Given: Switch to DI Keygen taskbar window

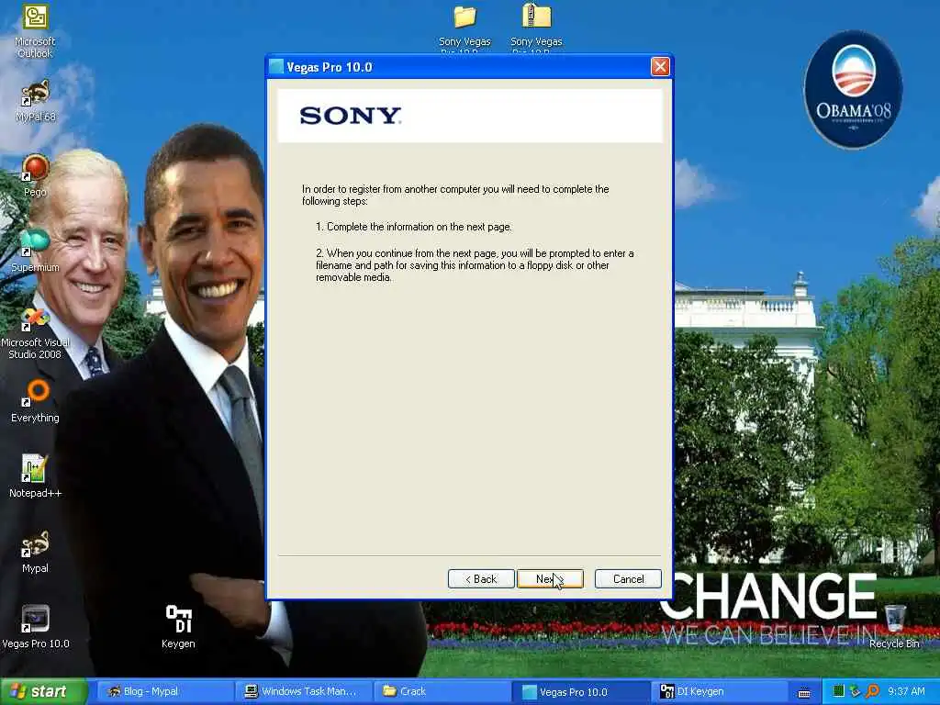Looking at the screenshot, I should pos(719,692).
